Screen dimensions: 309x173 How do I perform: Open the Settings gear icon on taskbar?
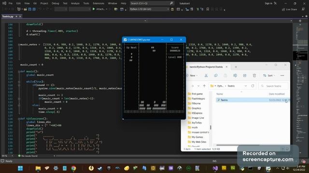[x=56, y=168]
